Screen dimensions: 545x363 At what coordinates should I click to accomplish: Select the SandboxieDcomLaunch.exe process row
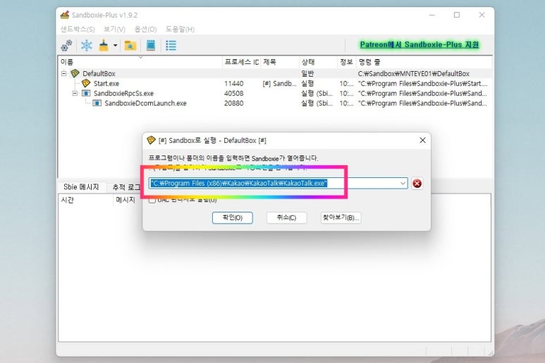tap(275, 103)
